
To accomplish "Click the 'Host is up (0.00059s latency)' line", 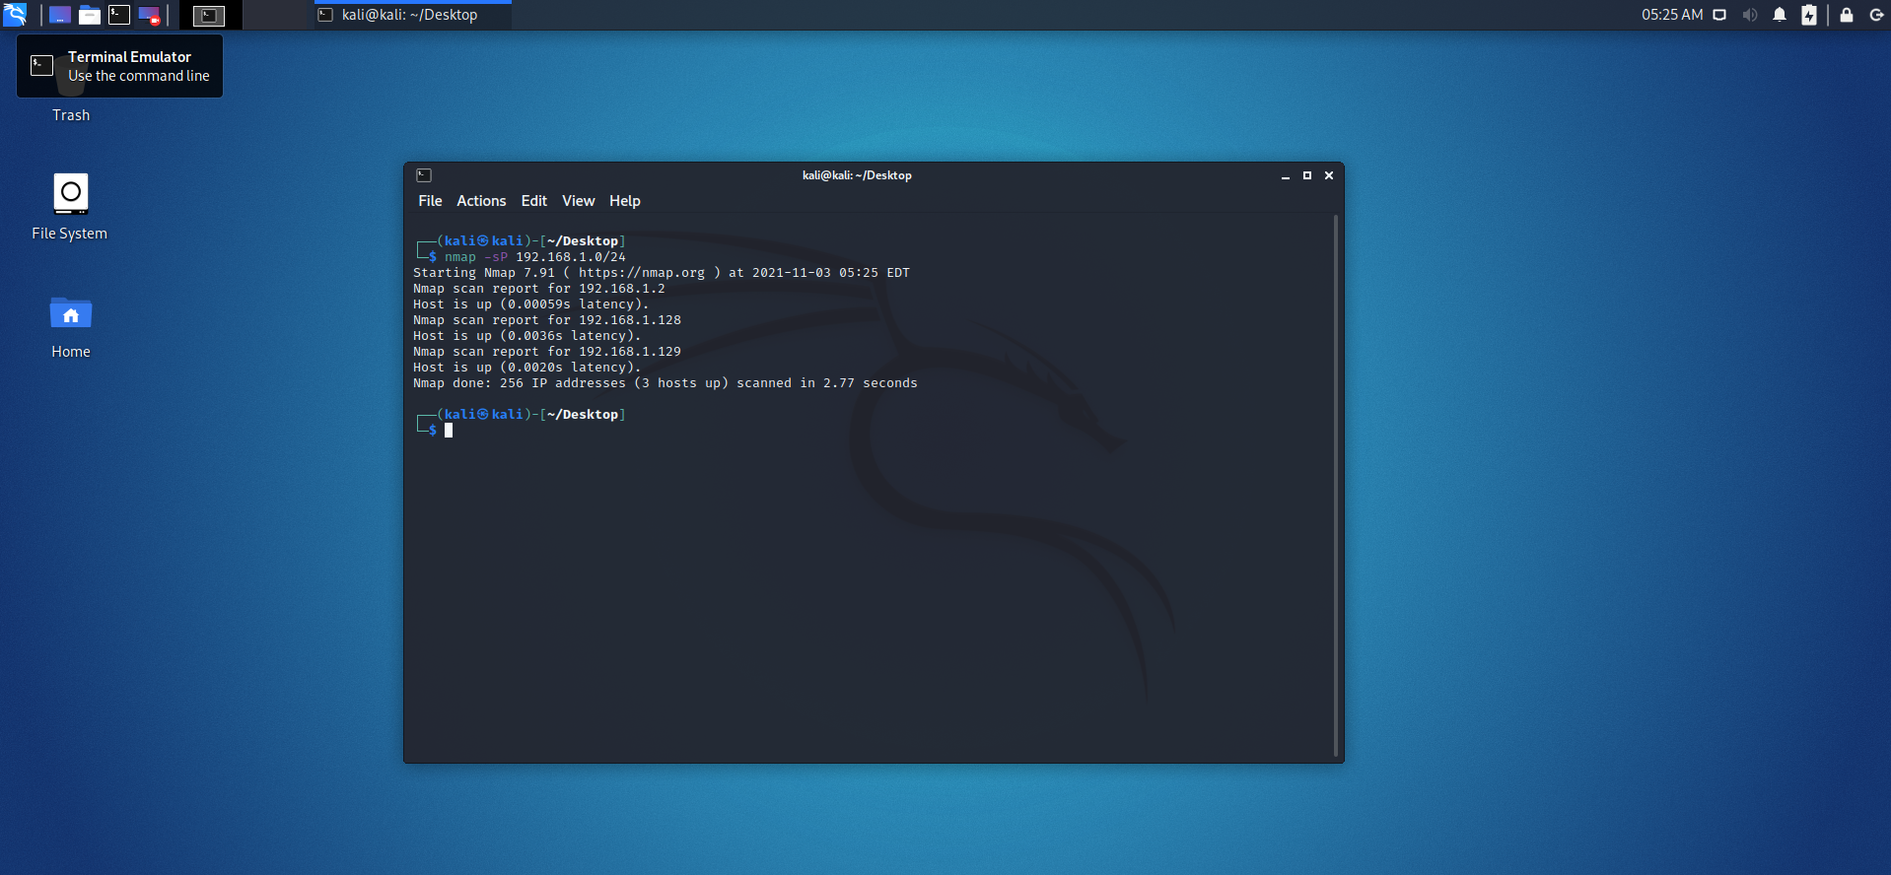I will click(x=531, y=304).
